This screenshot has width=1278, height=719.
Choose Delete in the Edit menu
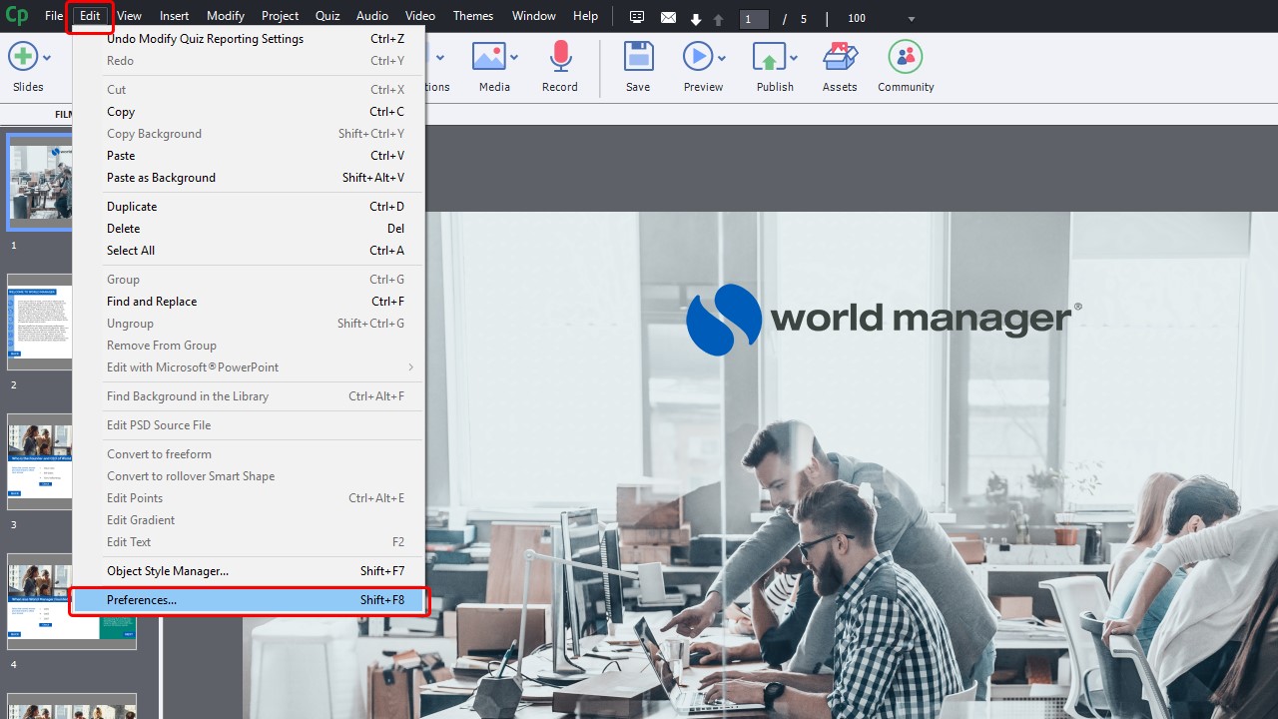250,229
